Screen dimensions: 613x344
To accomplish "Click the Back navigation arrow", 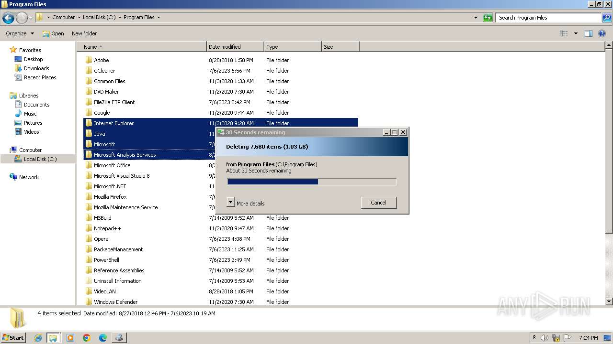I will pyautogui.click(x=8, y=18).
